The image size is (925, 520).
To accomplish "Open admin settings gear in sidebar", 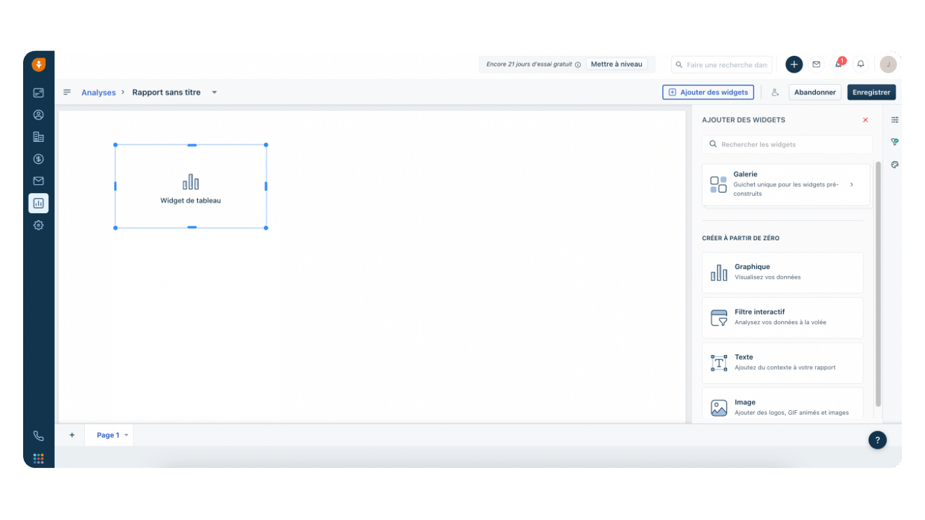I will [39, 225].
